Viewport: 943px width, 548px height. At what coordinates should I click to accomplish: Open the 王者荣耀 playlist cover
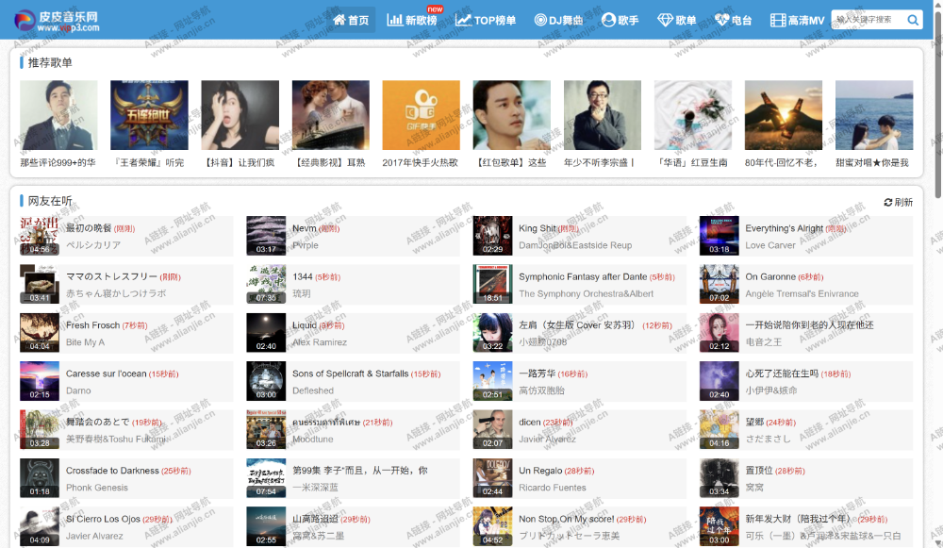tap(149, 115)
